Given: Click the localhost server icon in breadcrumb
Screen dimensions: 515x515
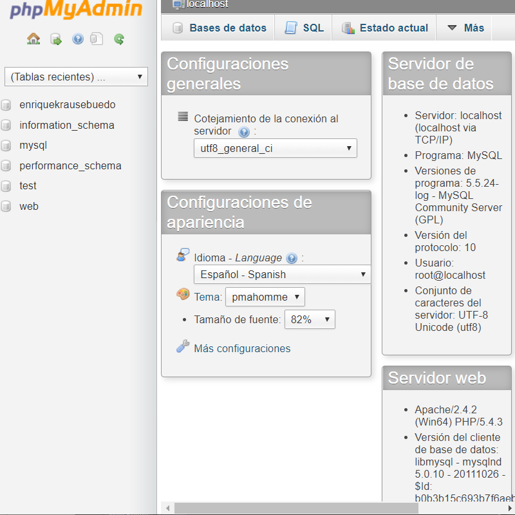Looking at the screenshot, I should (x=178, y=4).
